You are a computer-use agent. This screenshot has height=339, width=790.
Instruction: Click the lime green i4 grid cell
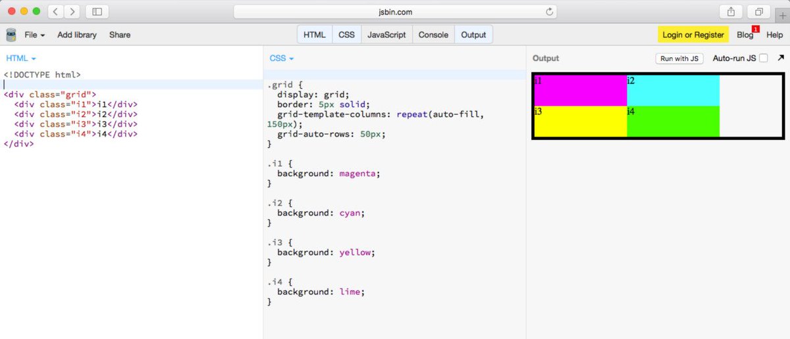tap(673, 121)
